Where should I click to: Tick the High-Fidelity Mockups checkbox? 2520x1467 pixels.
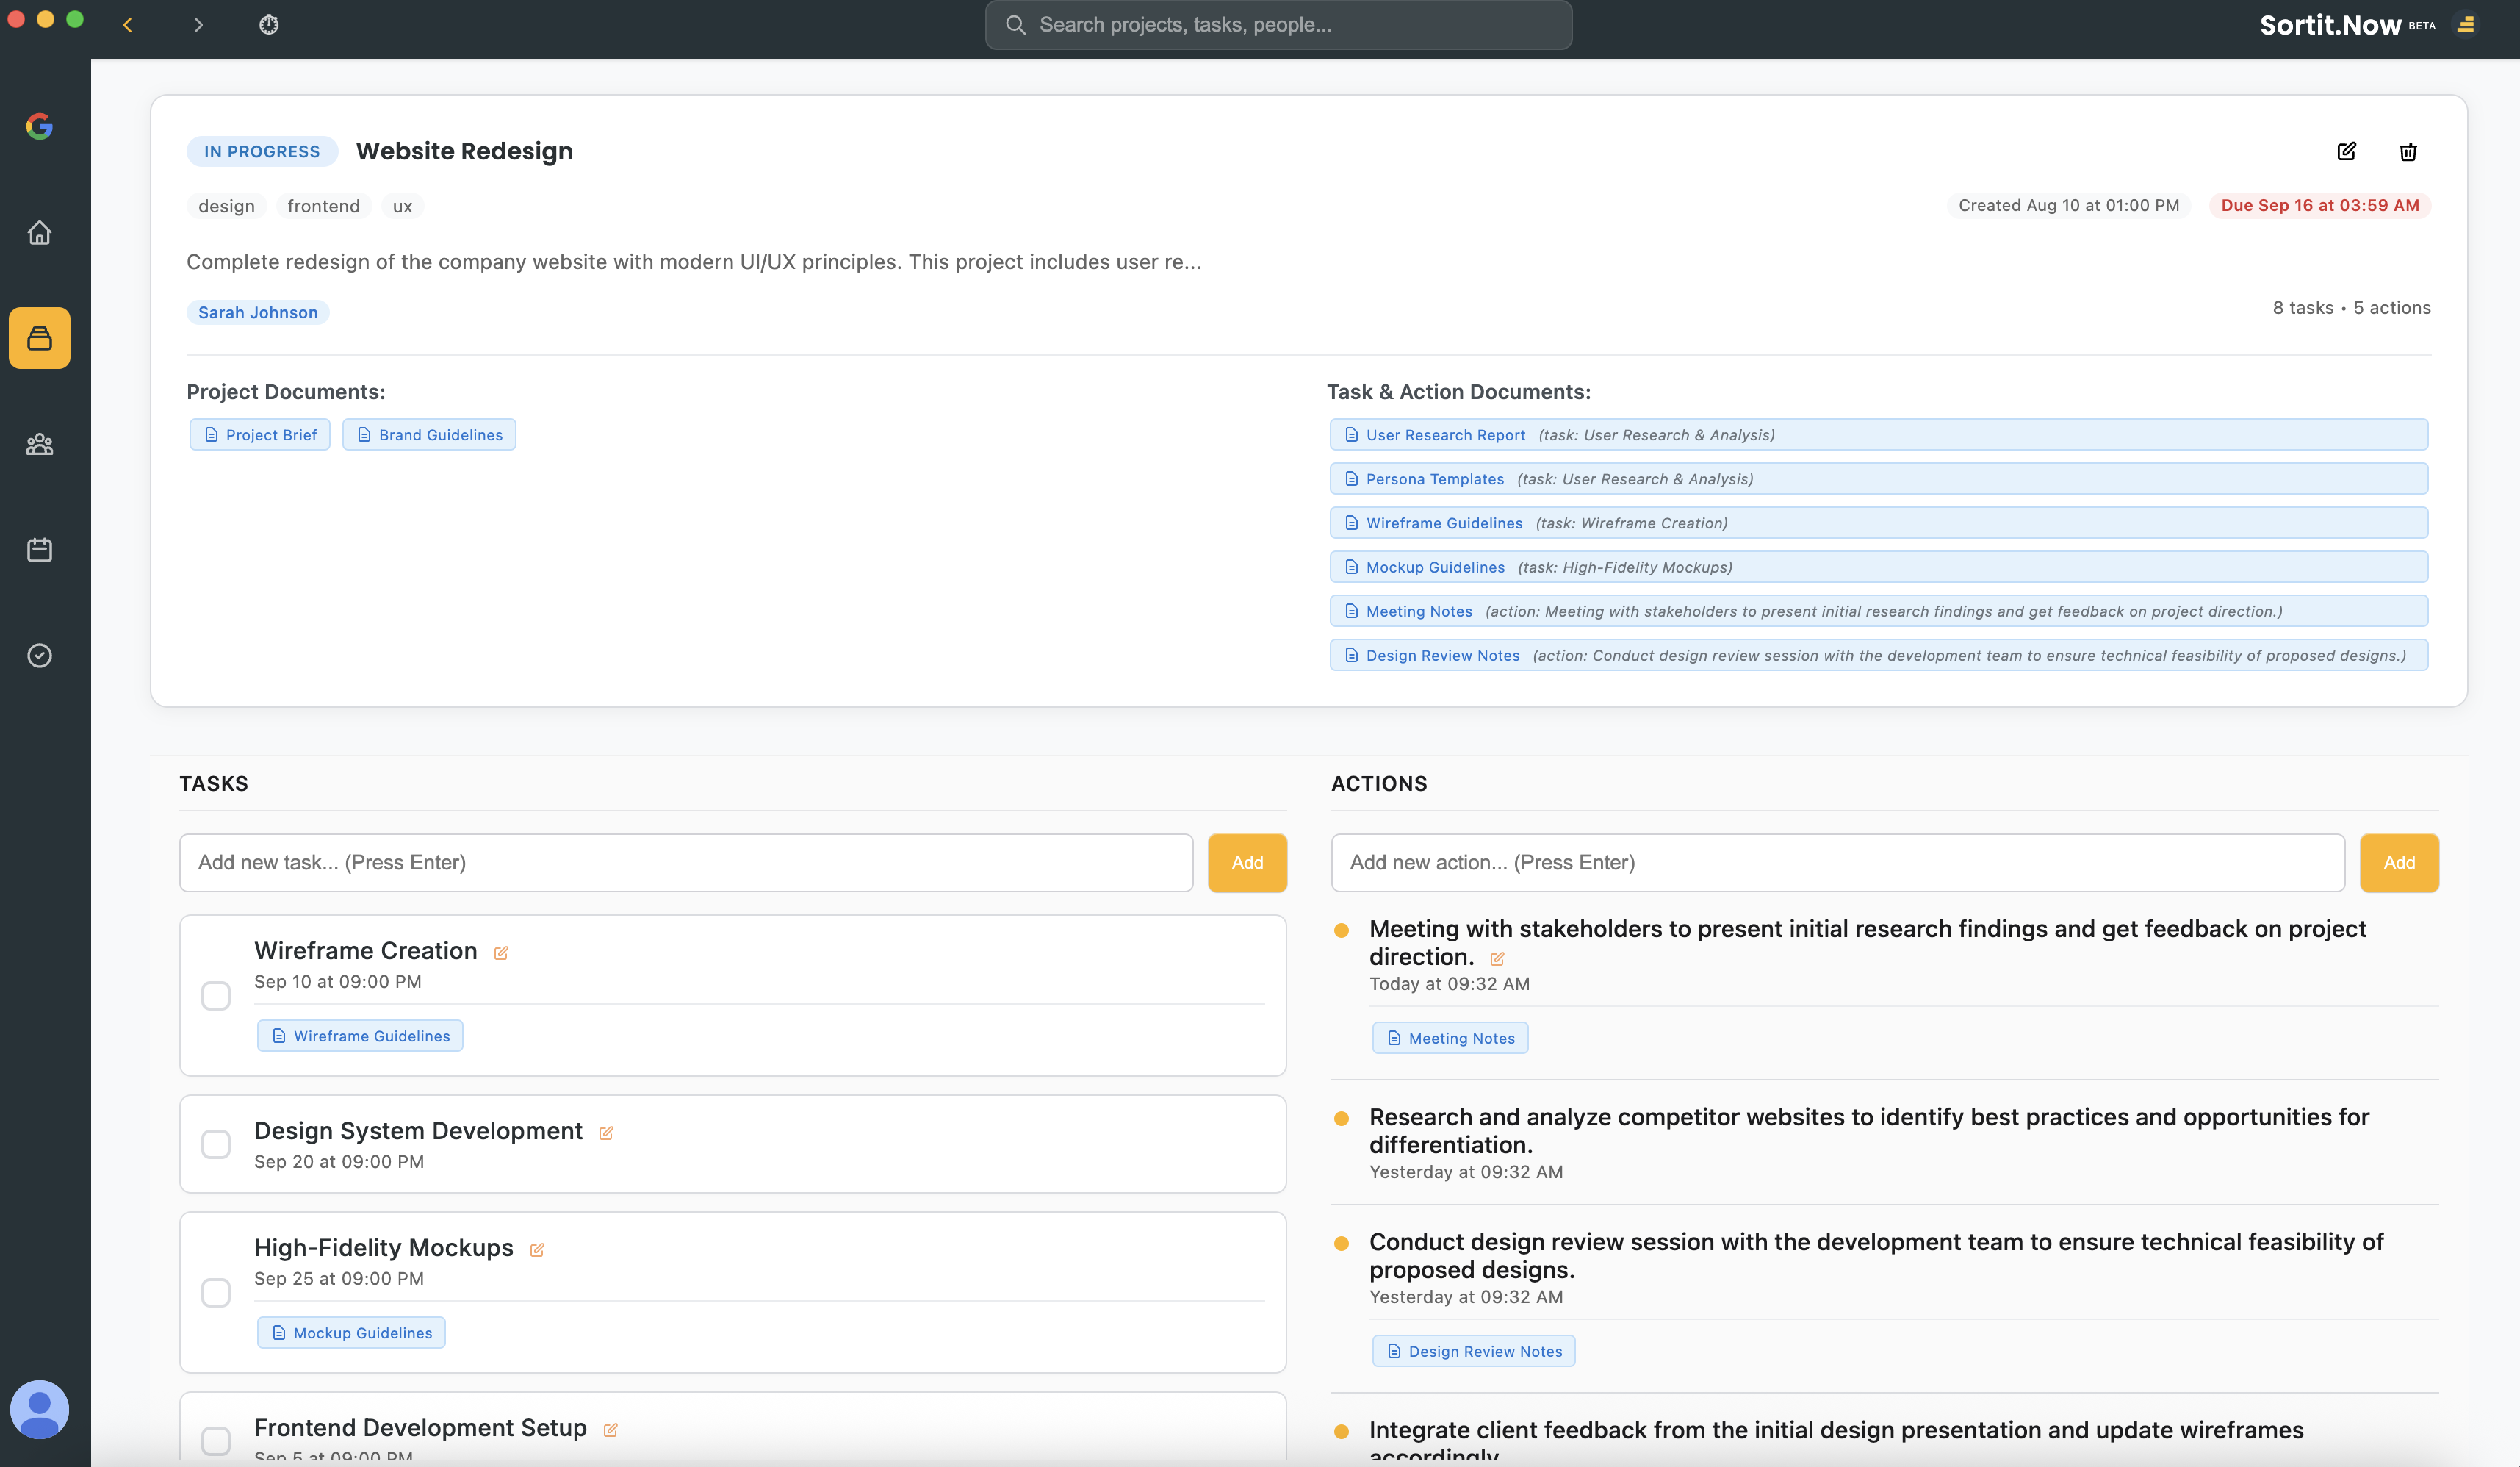click(216, 1292)
